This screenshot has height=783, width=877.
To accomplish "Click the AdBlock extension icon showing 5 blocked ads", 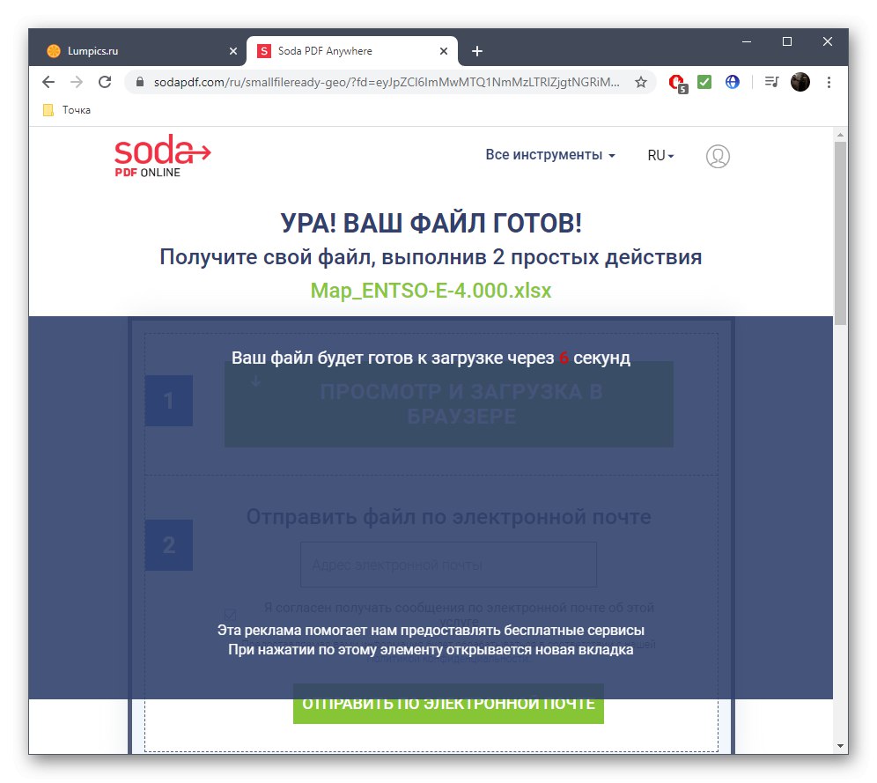I will click(x=677, y=82).
